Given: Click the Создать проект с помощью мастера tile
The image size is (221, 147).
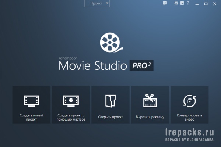Looking at the screenshot, I should tap(71, 105).
